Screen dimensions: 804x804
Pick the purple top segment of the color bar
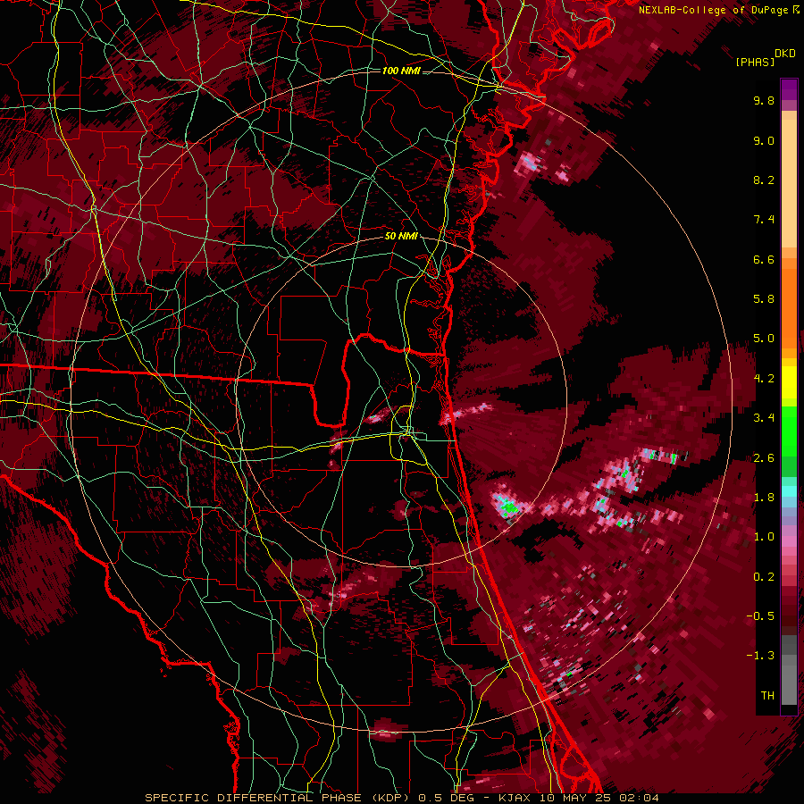click(x=789, y=89)
